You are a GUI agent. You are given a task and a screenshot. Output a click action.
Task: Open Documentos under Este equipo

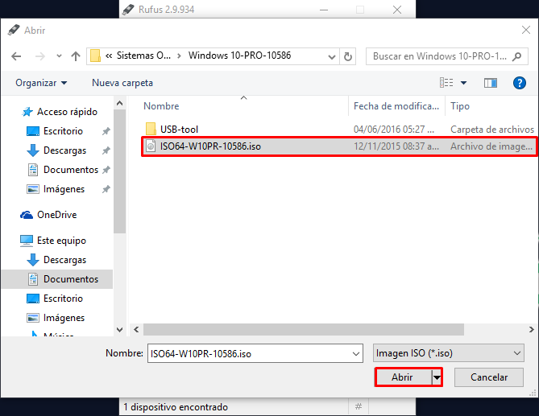click(70, 279)
